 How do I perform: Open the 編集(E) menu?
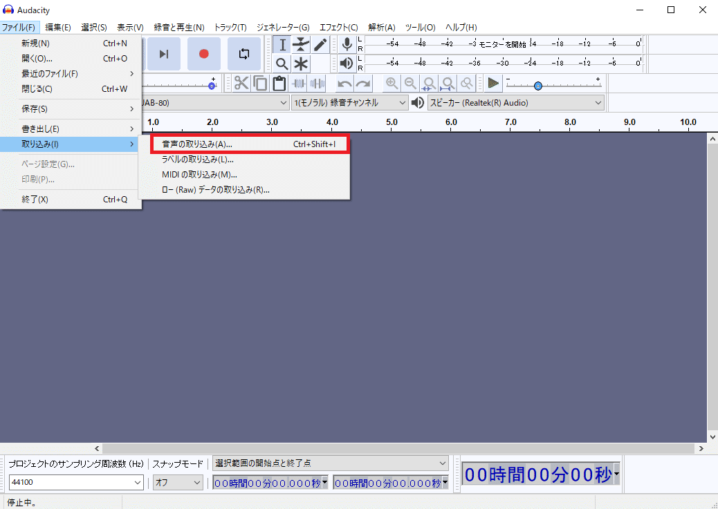pyautogui.click(x=58, y=28)
